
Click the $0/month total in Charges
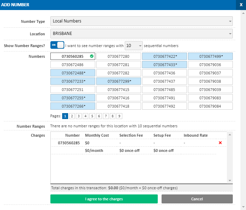pyautogui.click(x=94, y=150)
